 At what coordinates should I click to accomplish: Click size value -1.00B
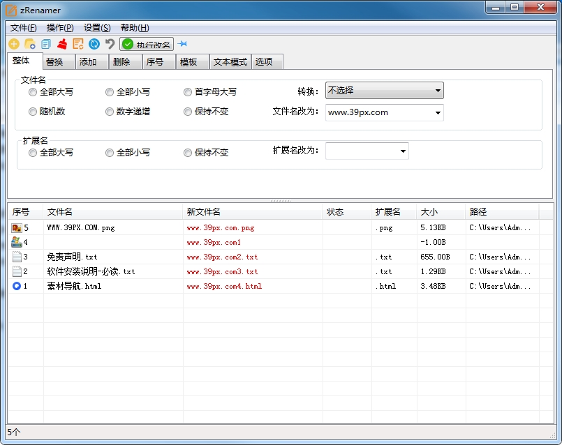coord(433,242)
